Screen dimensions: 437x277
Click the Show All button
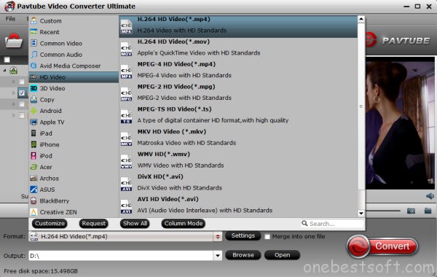(x=135, y=224)
